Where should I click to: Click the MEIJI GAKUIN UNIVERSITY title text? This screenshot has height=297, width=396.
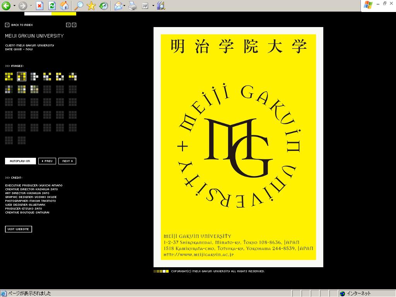34,36
